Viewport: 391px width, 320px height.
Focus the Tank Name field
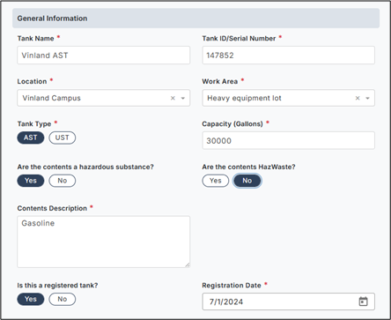(x=104, y=55)
